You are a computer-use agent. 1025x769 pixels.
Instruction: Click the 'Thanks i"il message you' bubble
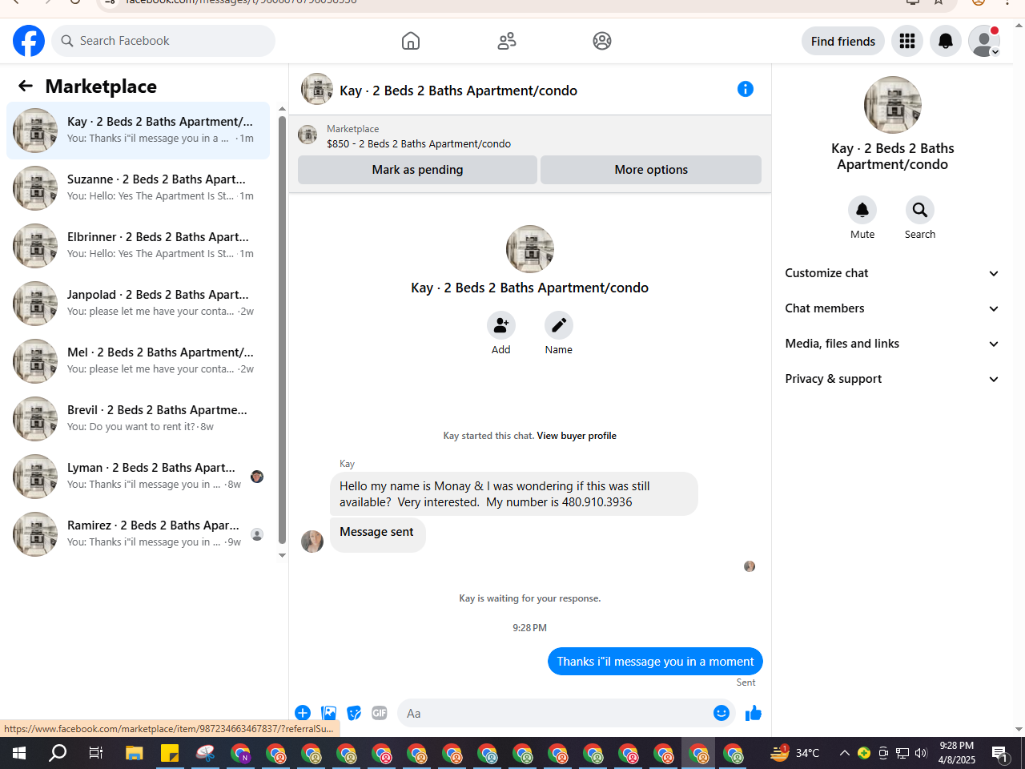[655, 662]
